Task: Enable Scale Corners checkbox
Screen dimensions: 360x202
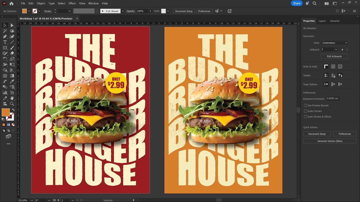Action: (x=305, y=111)
